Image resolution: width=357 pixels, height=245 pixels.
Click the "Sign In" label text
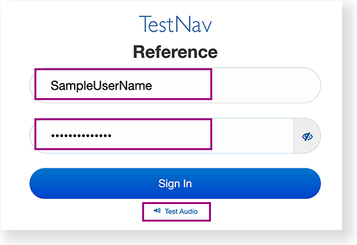click(175, 183)
